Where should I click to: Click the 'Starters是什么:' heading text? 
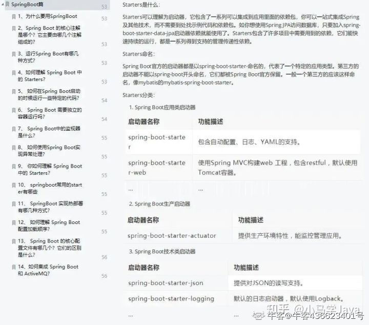pyautogui.click(x=141, y=5)
